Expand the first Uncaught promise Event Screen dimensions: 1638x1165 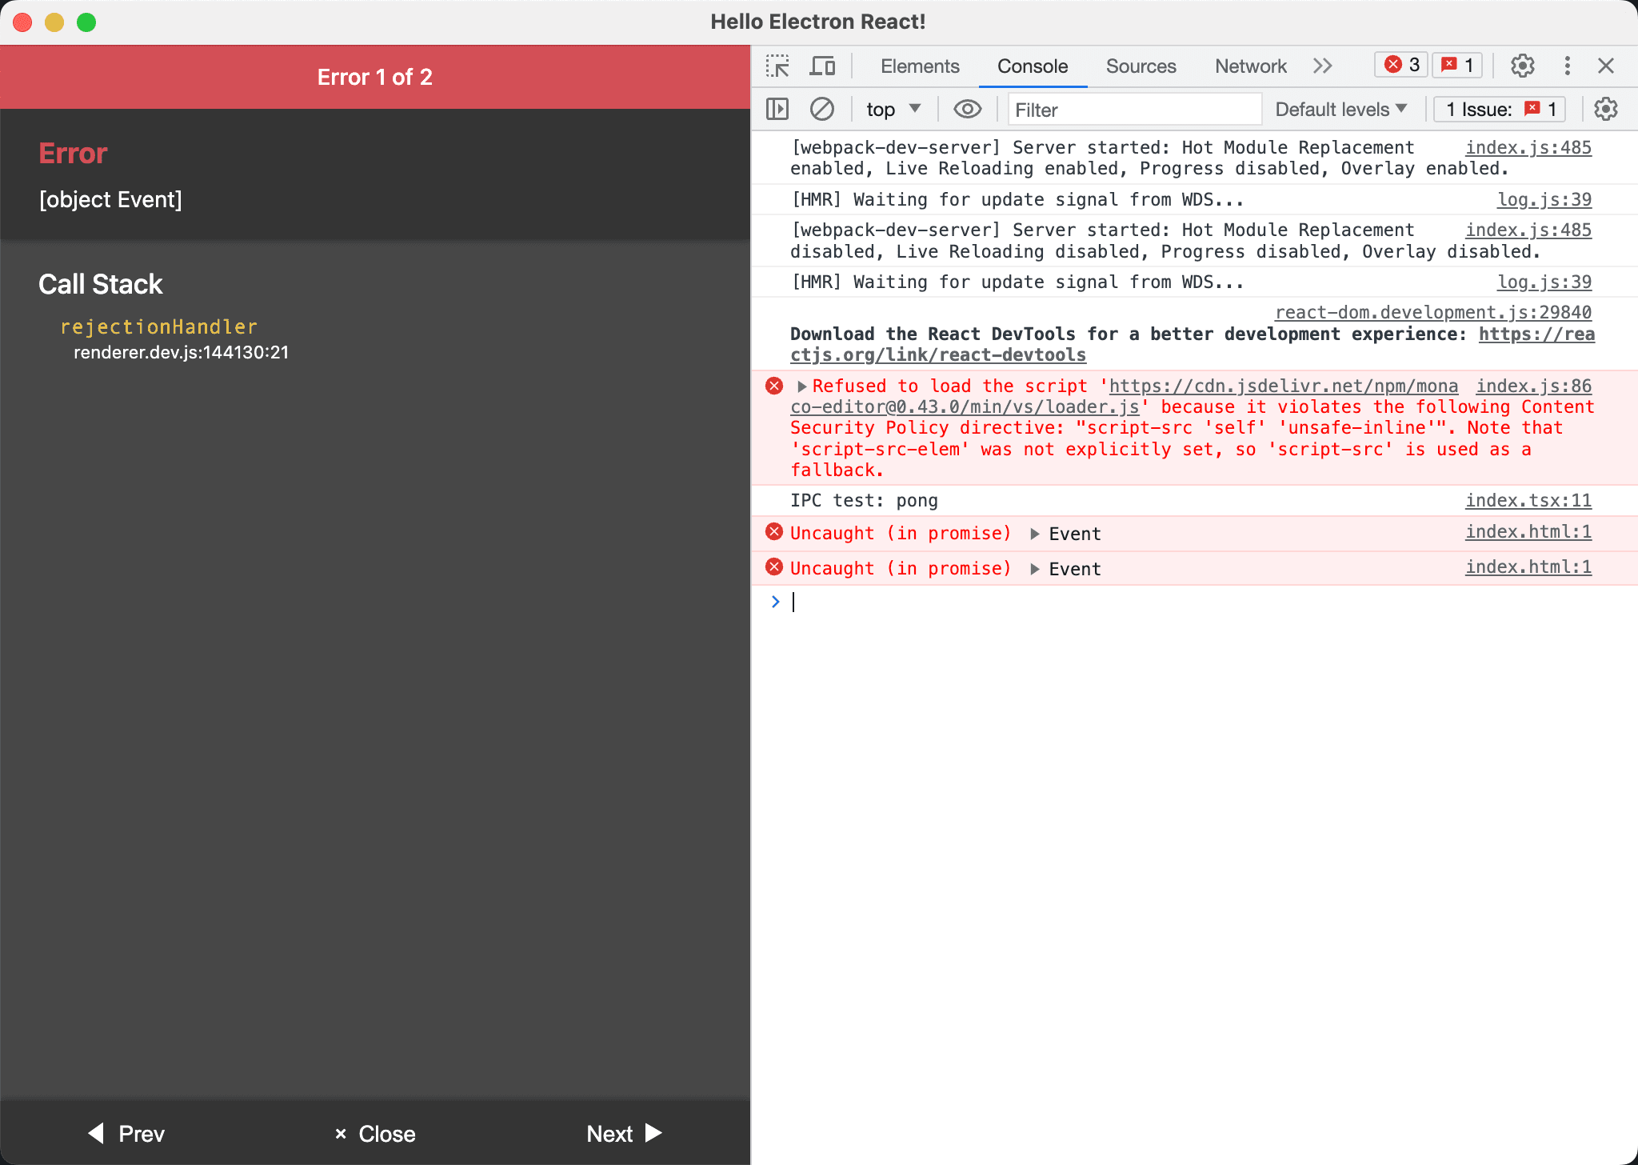(x=1035, y=533)
